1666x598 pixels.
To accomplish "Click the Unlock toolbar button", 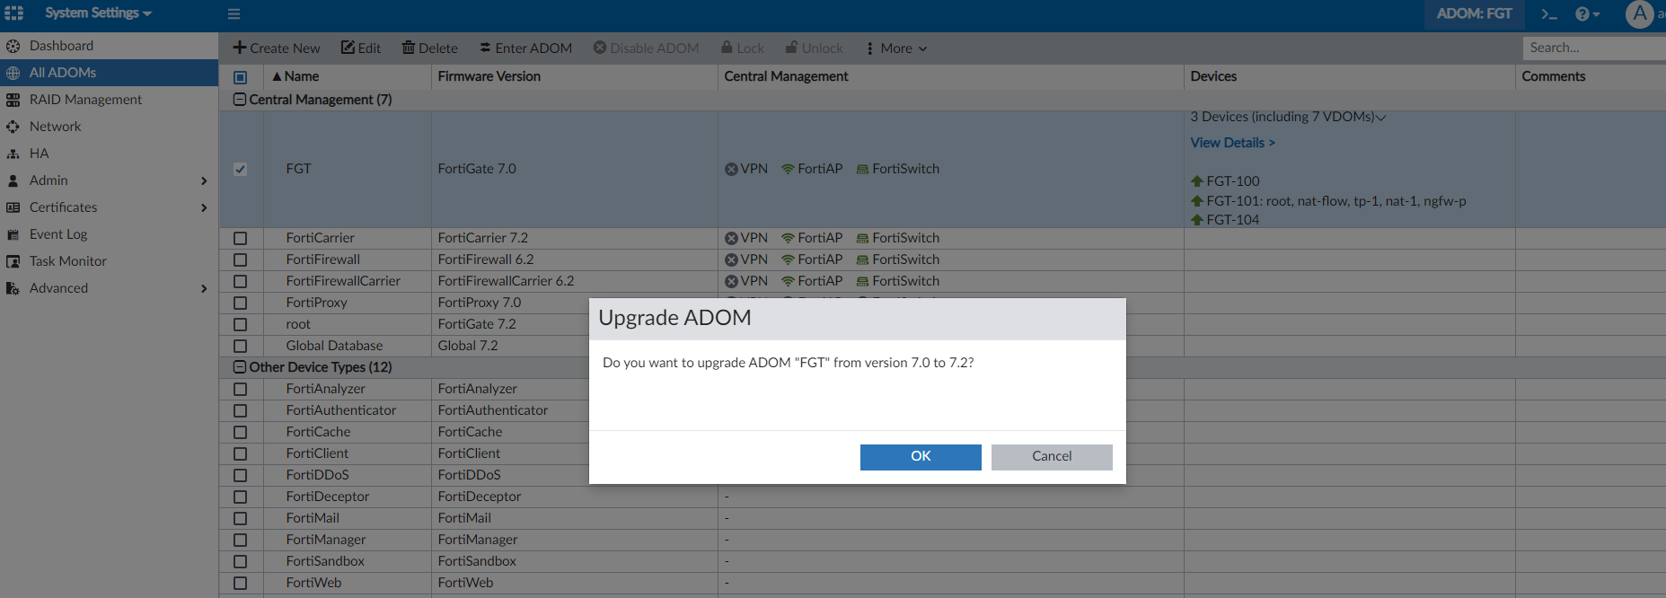I will 814,48.
